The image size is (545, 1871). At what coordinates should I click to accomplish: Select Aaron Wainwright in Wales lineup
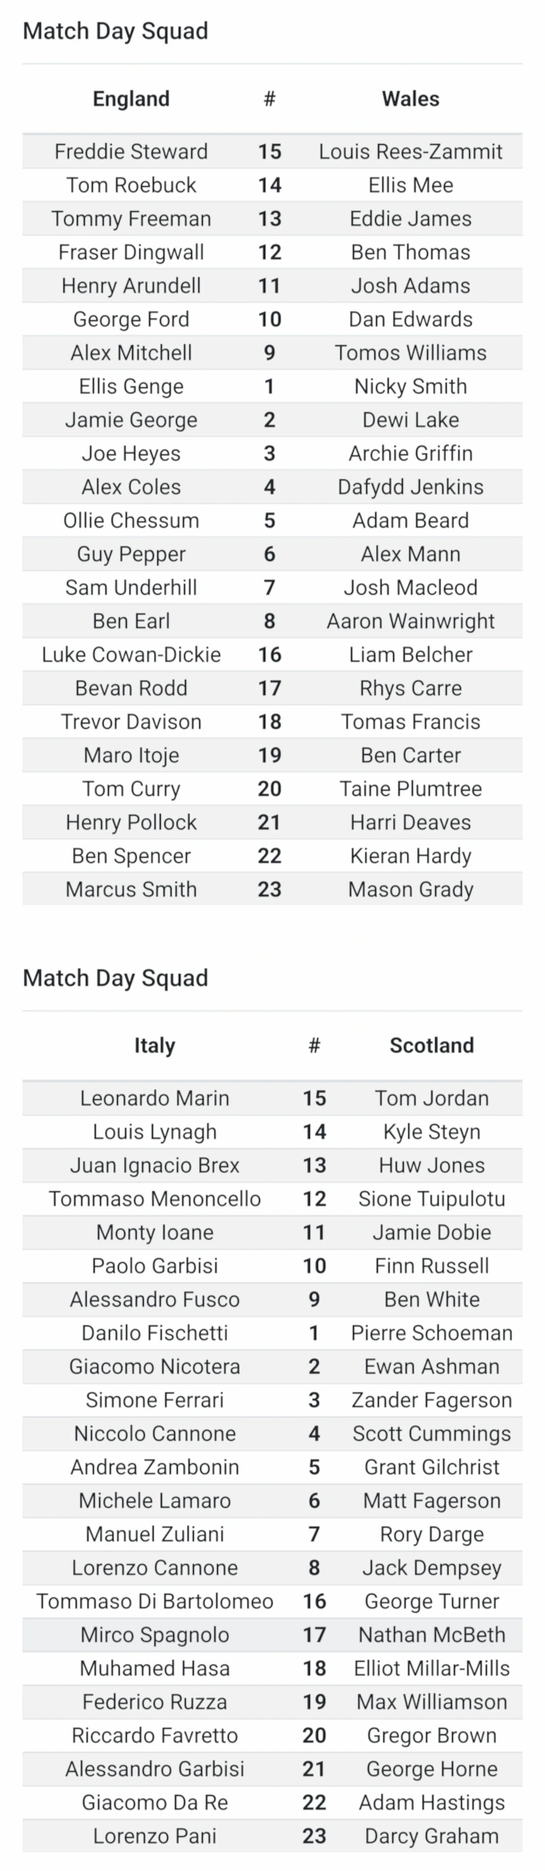pyautogui.click(x=410, y=621)
